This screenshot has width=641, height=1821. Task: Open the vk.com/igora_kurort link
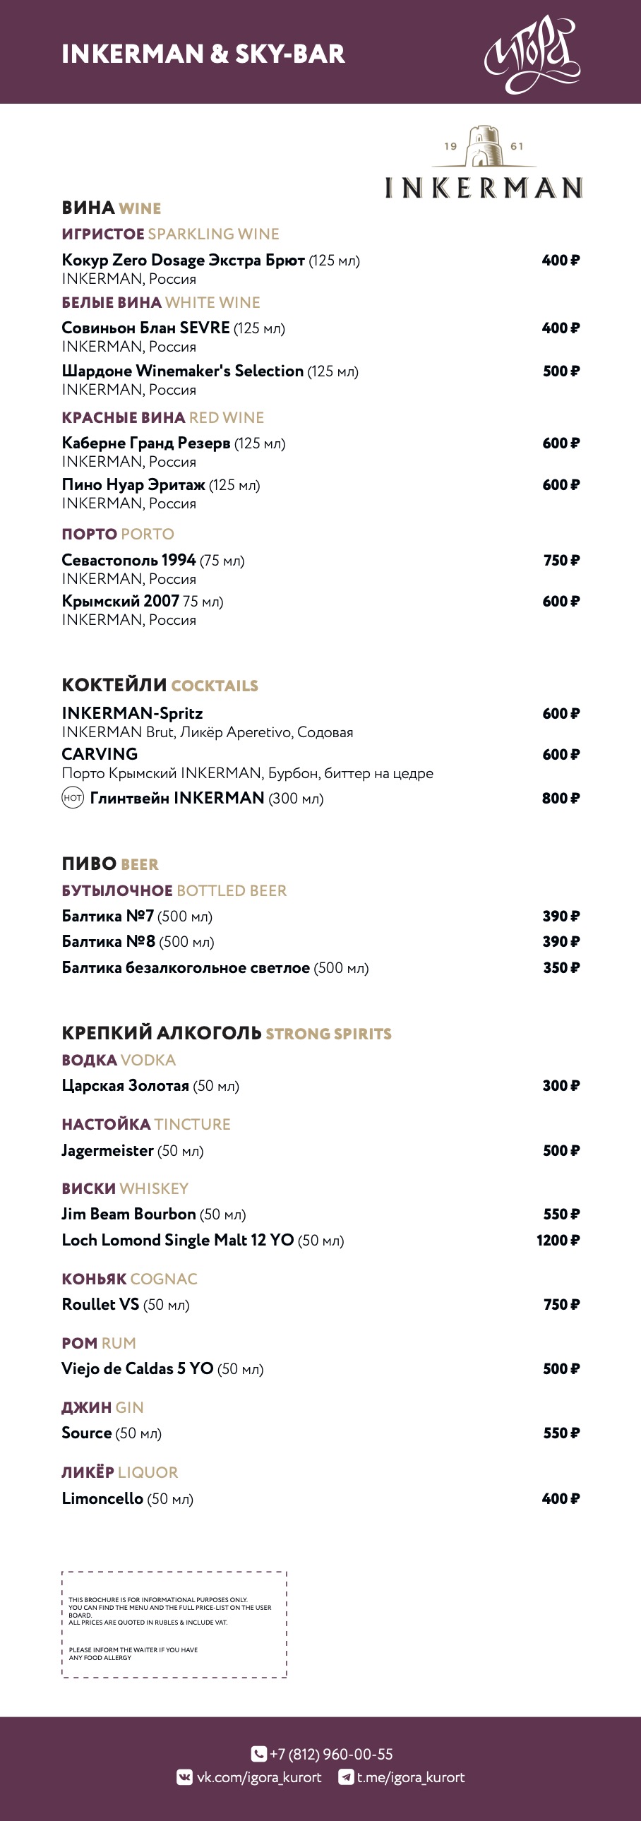pyautogui.click(x=258, y=1777)
